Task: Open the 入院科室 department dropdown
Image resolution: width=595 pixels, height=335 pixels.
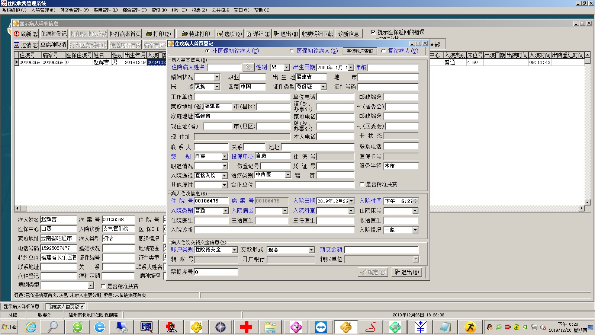Action: [x=351, y=211]
